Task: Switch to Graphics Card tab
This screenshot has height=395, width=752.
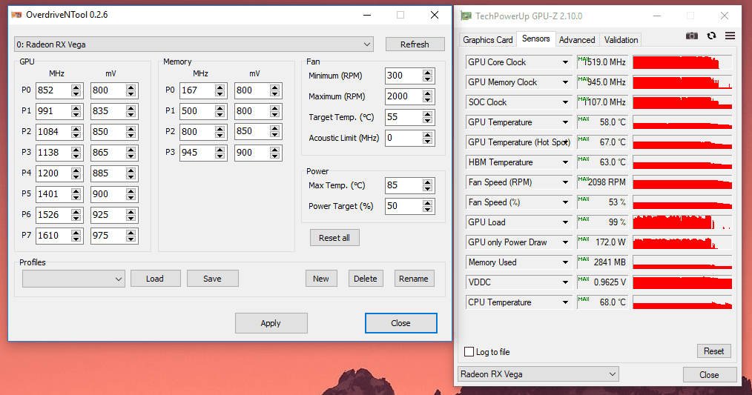Action: (x=488, y=40)
